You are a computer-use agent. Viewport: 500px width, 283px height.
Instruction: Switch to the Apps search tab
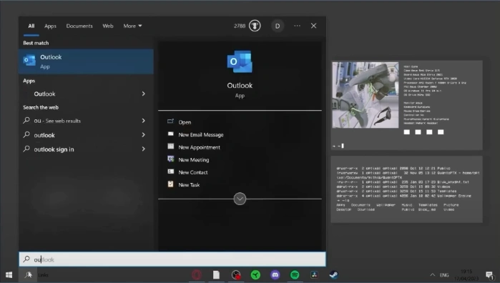(x=50, y=26)
